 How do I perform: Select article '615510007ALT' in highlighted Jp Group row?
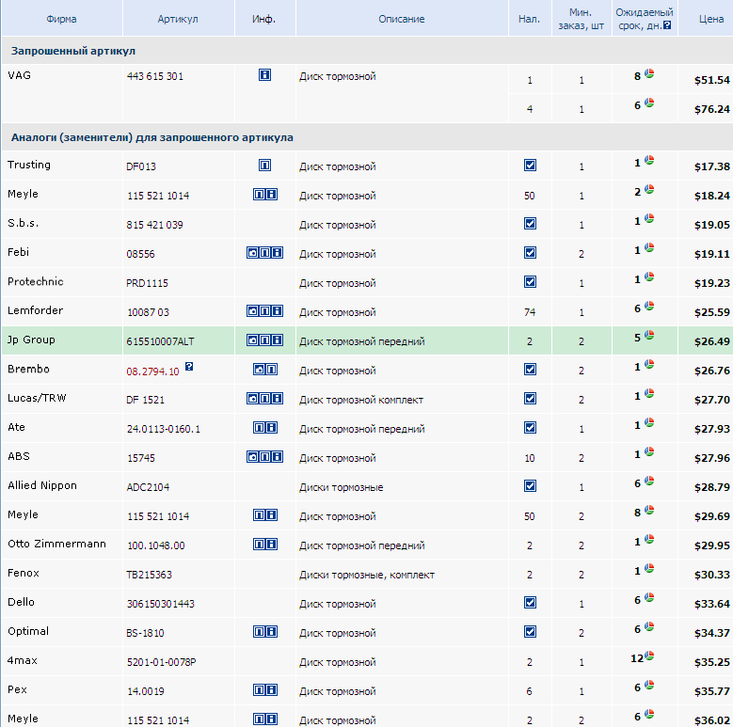point(160,341)
